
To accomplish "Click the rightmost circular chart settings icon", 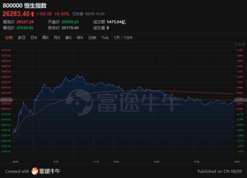I will click(x=244, y=44).
